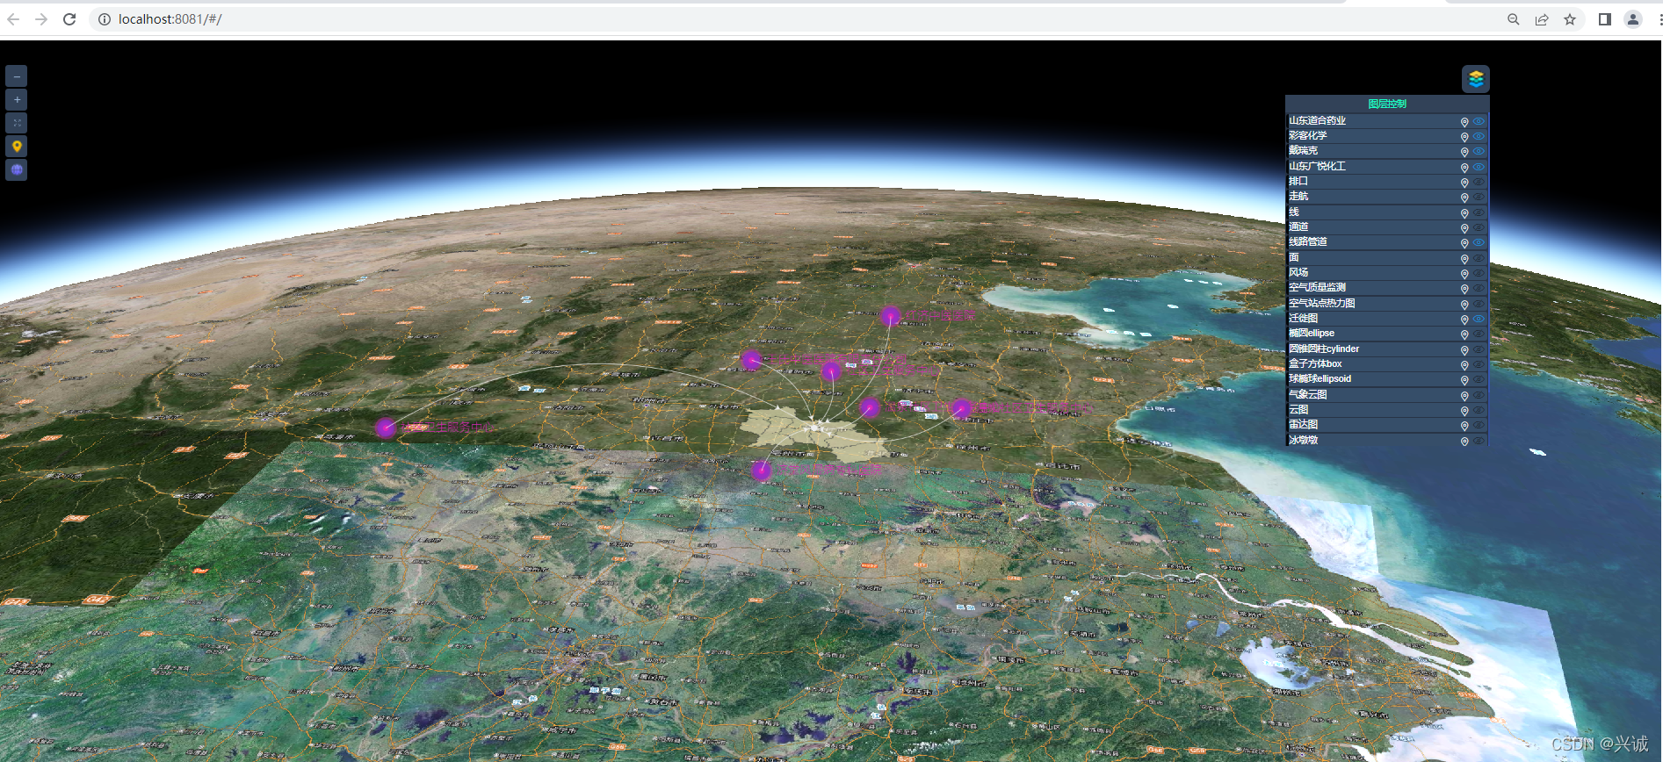Hide the 线路管道 layer with eye icon
1663x762 pixels.
(x=1479, y=242)
